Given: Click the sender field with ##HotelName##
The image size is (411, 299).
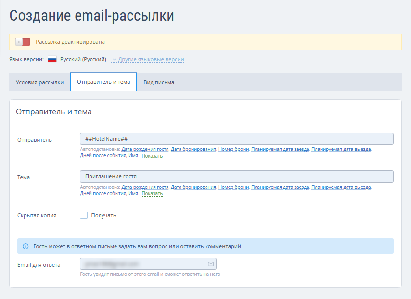Looking at the screenshot, I should pyautogui.click(x=236, y=139).
